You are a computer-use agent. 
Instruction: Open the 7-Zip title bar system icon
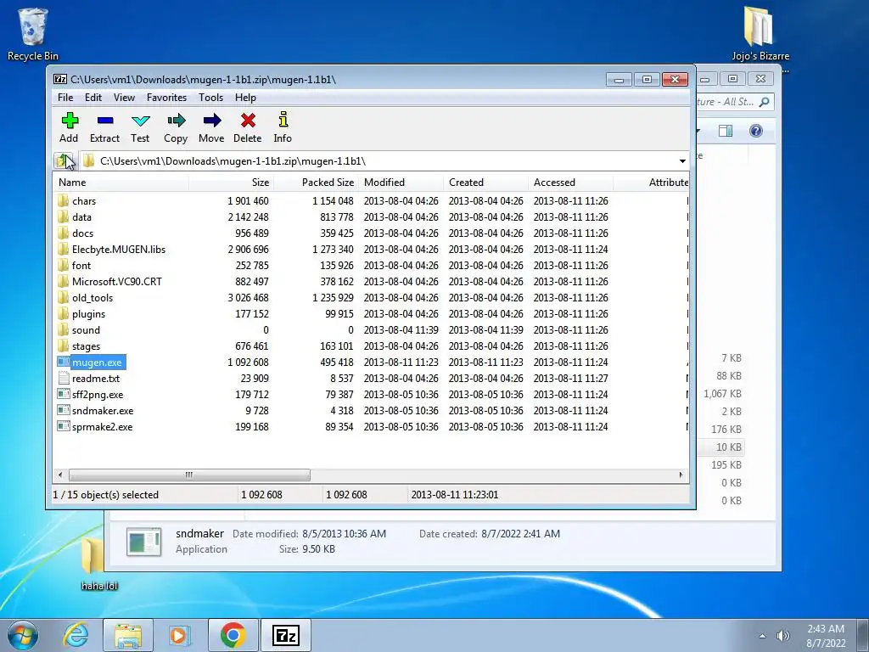point(60,79)
